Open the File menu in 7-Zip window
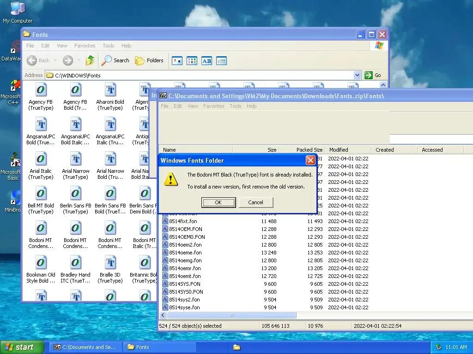This screenshot has width=473, height=354. pyautogui.click(x=164, y=106)
